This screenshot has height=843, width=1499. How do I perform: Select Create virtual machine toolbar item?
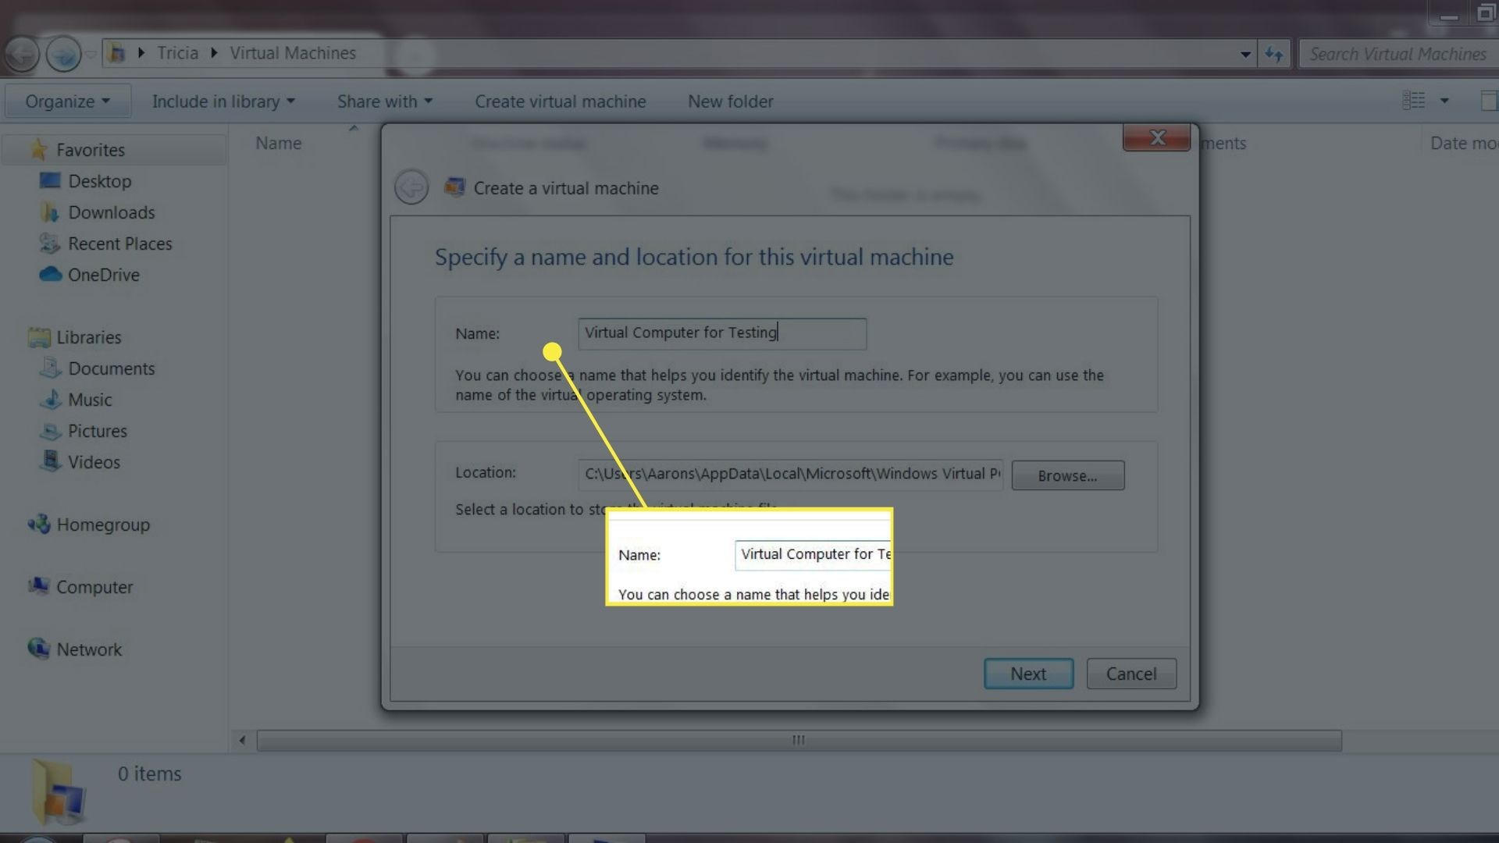pos(560,101)
